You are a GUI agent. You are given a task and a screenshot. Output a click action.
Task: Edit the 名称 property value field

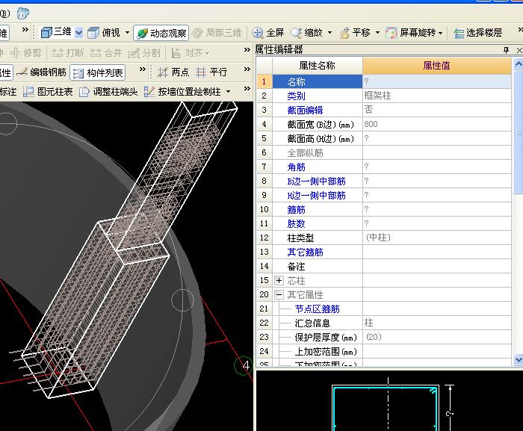click(436, 81)
